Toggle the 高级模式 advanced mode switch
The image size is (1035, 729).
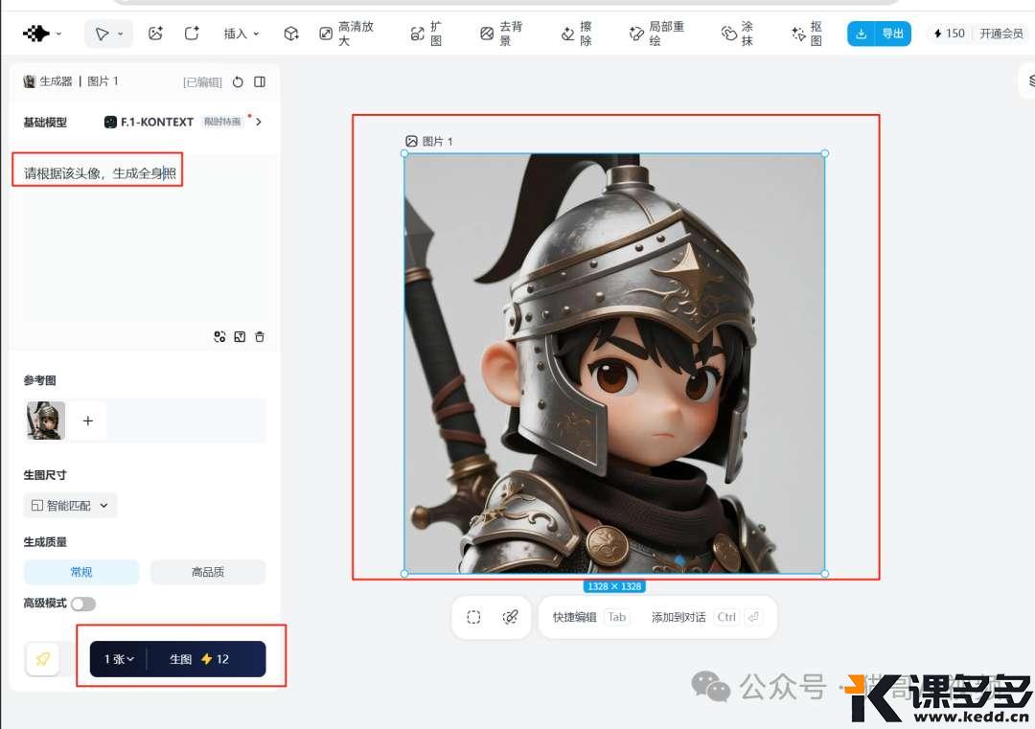click(83, 604)
